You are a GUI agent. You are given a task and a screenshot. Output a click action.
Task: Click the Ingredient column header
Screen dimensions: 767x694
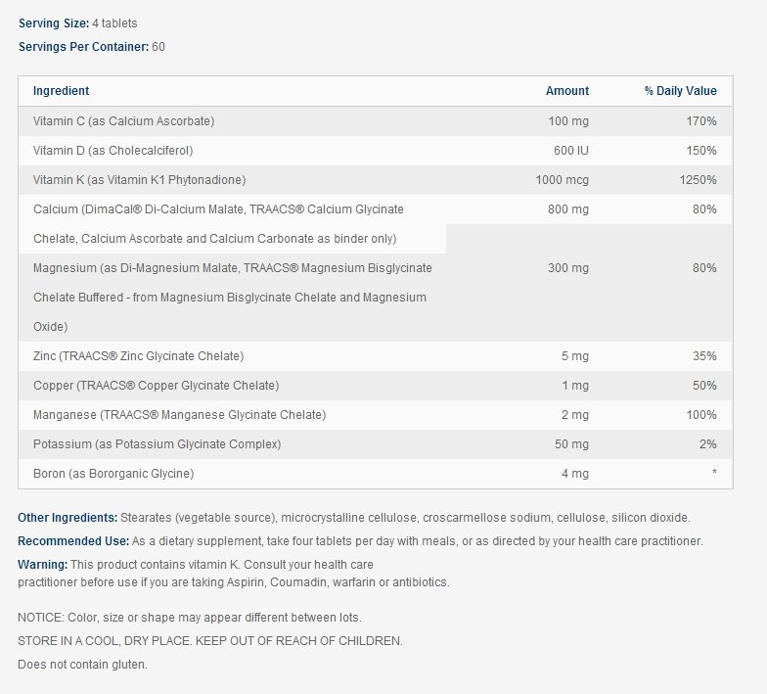tap(61, 91)
